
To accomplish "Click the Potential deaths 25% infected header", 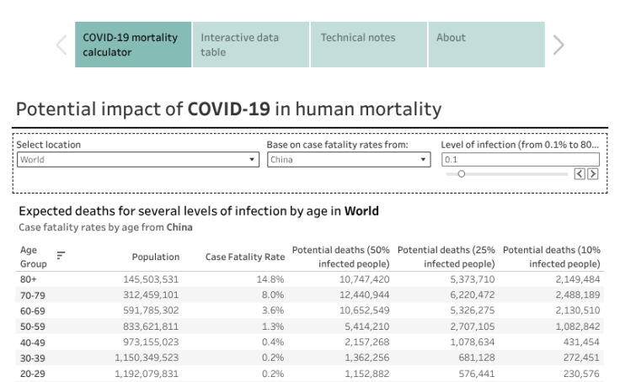I will 446,257.
